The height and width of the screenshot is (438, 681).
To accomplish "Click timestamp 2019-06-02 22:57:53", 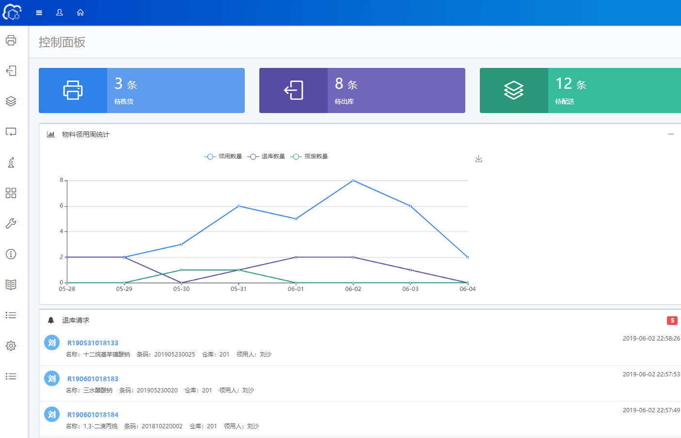I will (651, 374).
